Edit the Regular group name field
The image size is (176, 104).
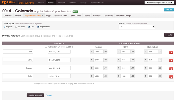pos(18,68)
